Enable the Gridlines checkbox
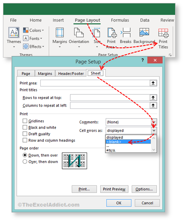This screenshot has width=184, height=221. pos(25,121)
